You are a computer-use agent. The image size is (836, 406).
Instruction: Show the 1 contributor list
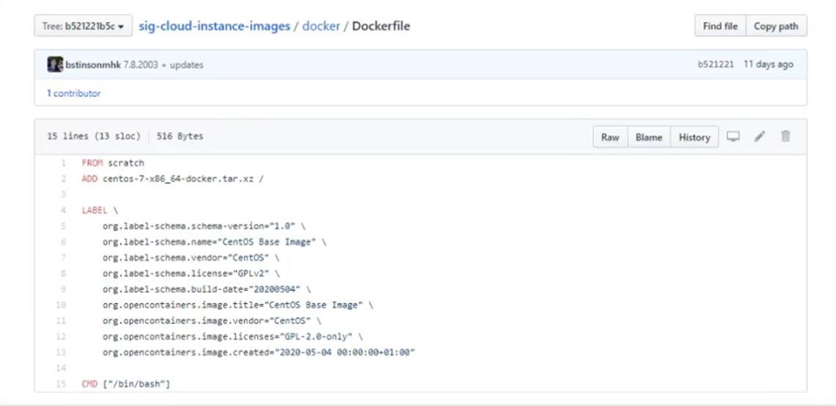[74, 93]
